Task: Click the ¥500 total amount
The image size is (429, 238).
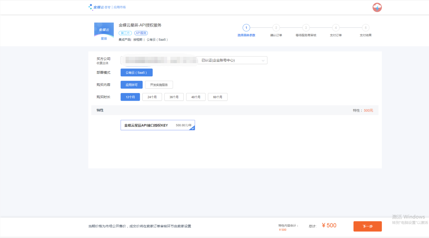Action: pos(329,225)
